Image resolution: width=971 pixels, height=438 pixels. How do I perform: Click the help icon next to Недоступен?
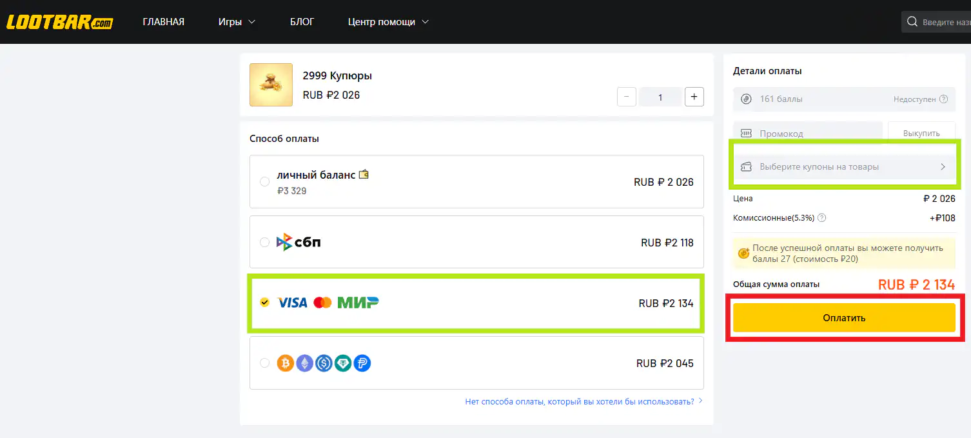click(x=944, y=99)
